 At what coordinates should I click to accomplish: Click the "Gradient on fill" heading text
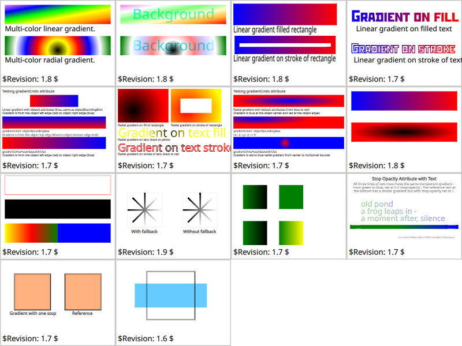[x=405, y=17]
